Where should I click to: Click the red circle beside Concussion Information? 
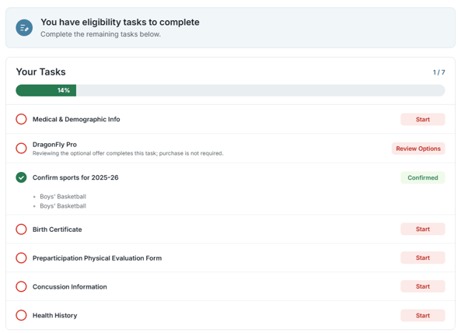point(21,286)
